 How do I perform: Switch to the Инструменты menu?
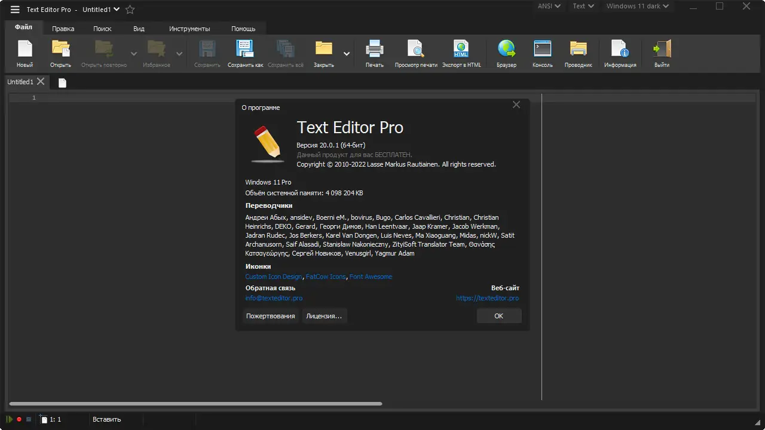tap(189, 28)
